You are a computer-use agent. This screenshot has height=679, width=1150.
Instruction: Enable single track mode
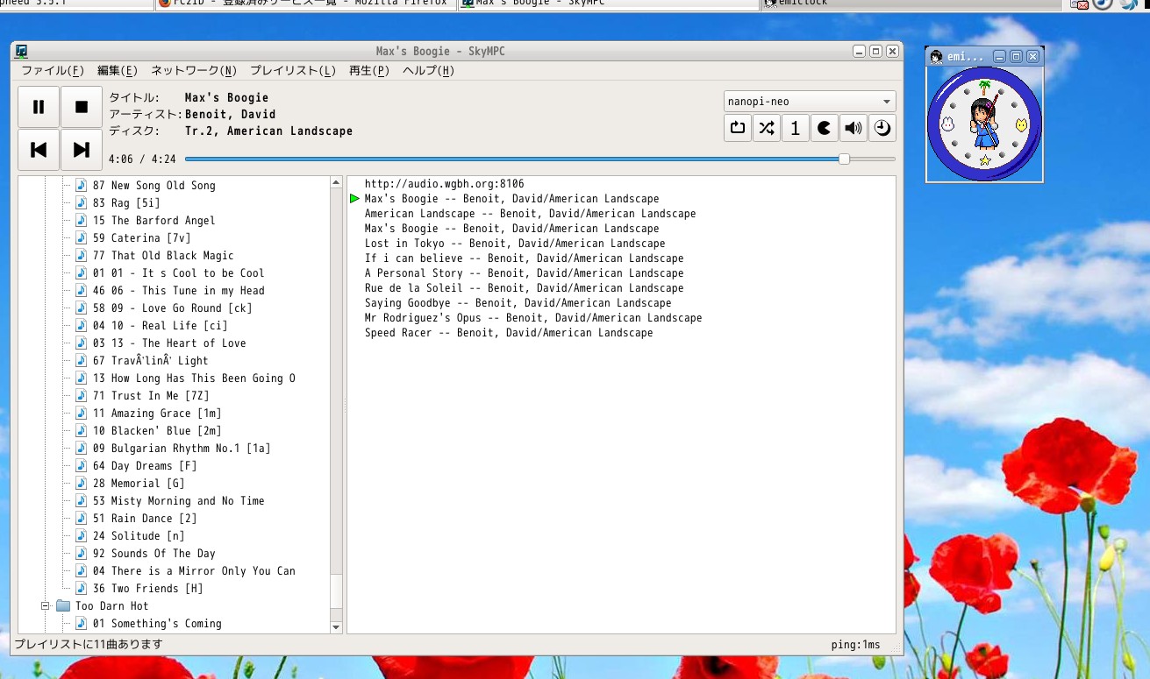click(x=795, y=128)
